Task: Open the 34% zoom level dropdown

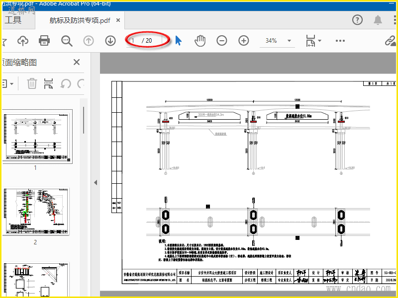Action: click(289, 41)
